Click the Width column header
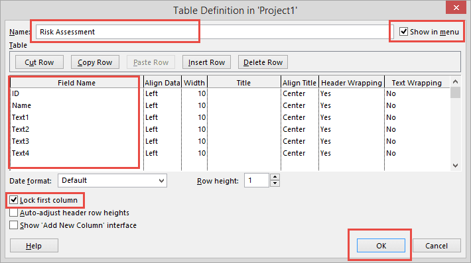471x263 pixels. click(194, 82)
